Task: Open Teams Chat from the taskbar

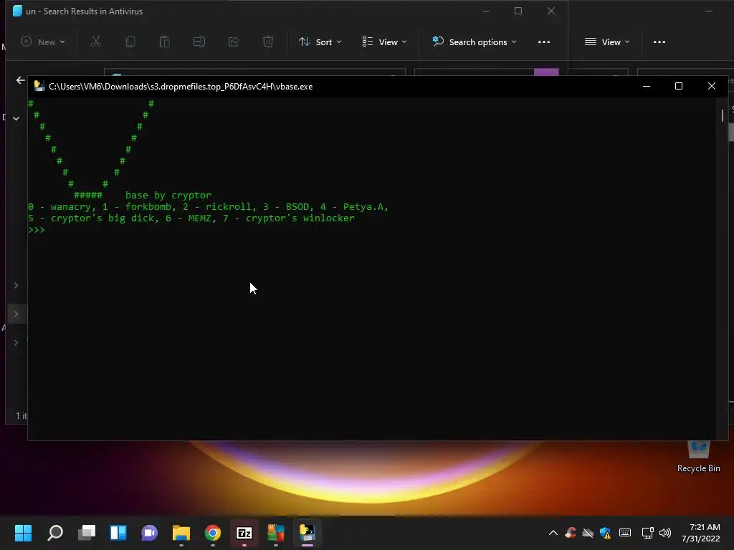Action: coord(149,533)
